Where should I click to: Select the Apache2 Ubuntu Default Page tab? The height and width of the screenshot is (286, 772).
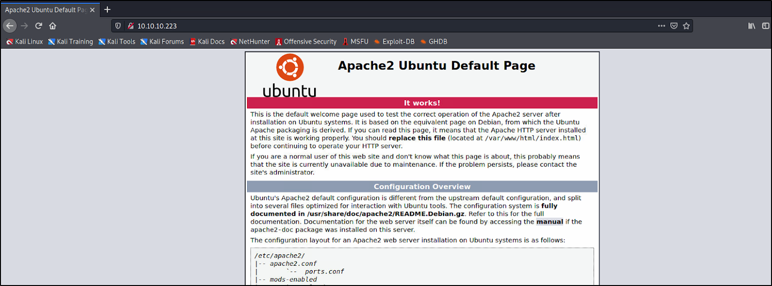point(50,10)
